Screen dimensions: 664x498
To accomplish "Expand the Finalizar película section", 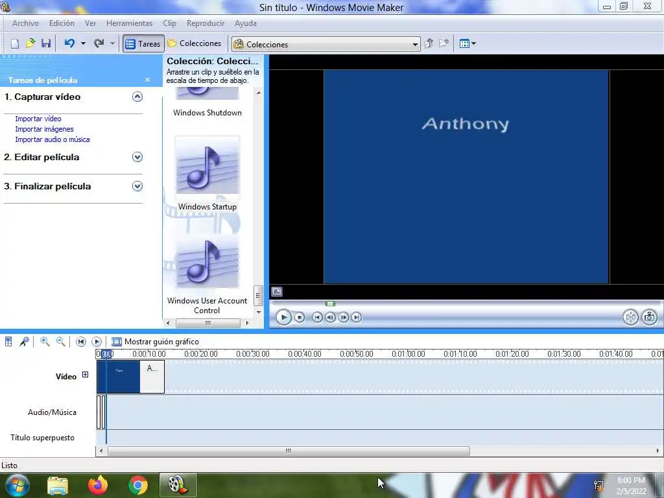I will coord(137,186).
